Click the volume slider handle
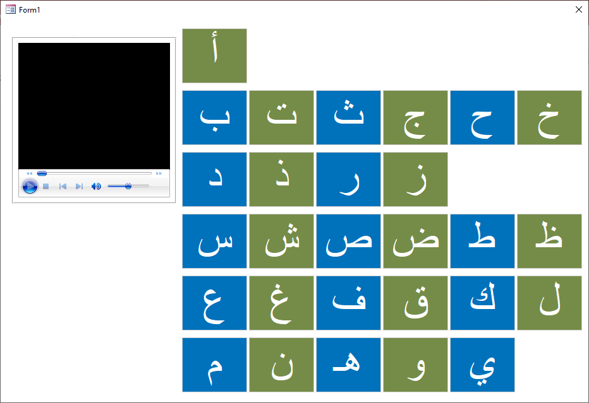The height and width of the screenshot is (403, 589). (x=128, y=186)
